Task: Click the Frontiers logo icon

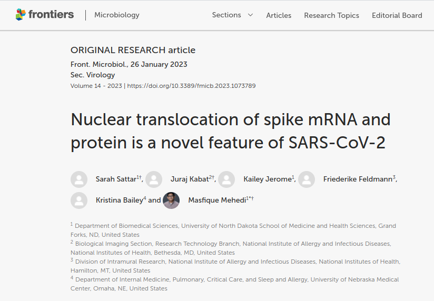Action: point(21,15)
